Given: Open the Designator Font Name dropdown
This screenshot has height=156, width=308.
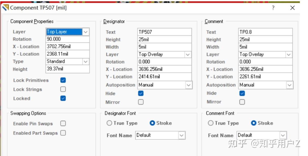Looking at the screenshot, I should [182, 135].
